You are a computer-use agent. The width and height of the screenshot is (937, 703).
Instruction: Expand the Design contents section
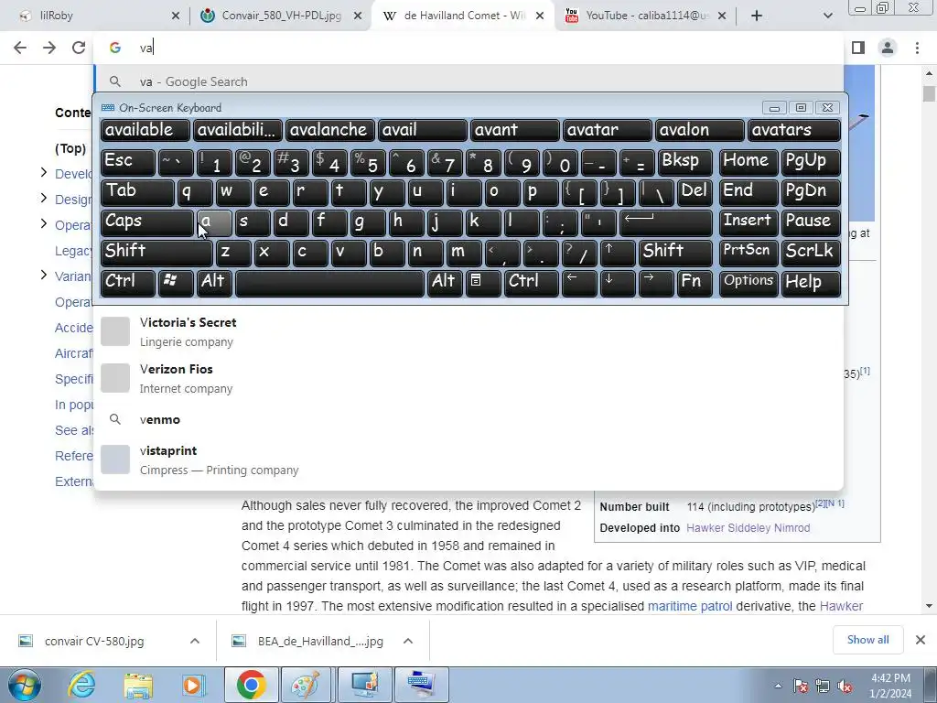pos(44,198)
